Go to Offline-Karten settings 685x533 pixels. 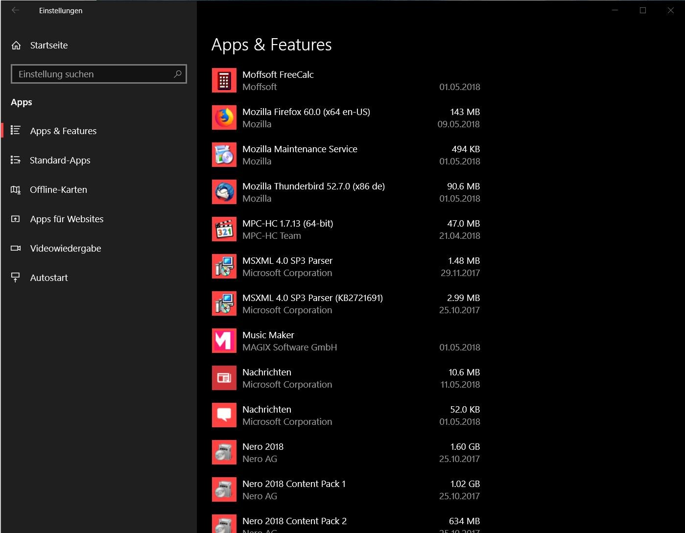pyautogui.click(x=58, y=190)
